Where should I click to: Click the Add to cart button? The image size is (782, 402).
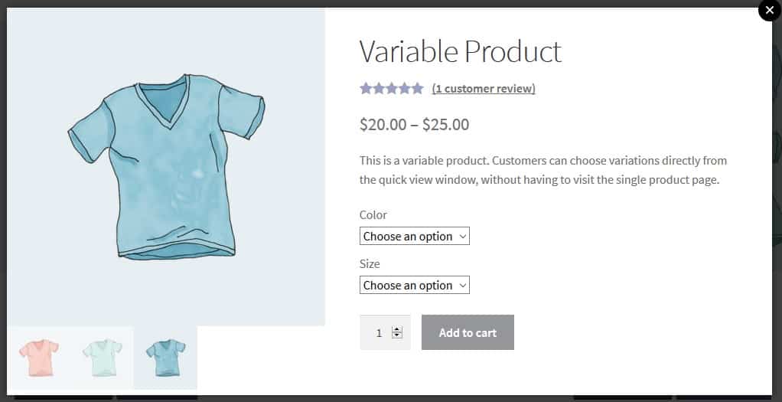(468, 332)
